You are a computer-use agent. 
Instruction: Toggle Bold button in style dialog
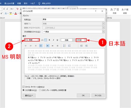point(49,40)
